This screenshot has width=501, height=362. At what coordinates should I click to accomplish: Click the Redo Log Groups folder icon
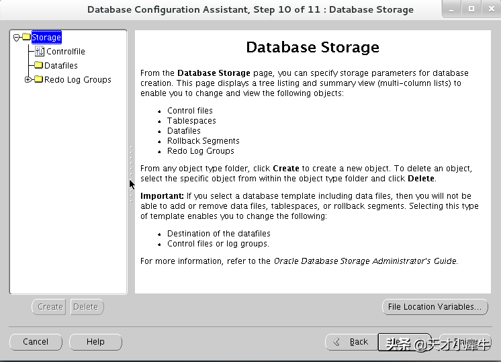39,79
